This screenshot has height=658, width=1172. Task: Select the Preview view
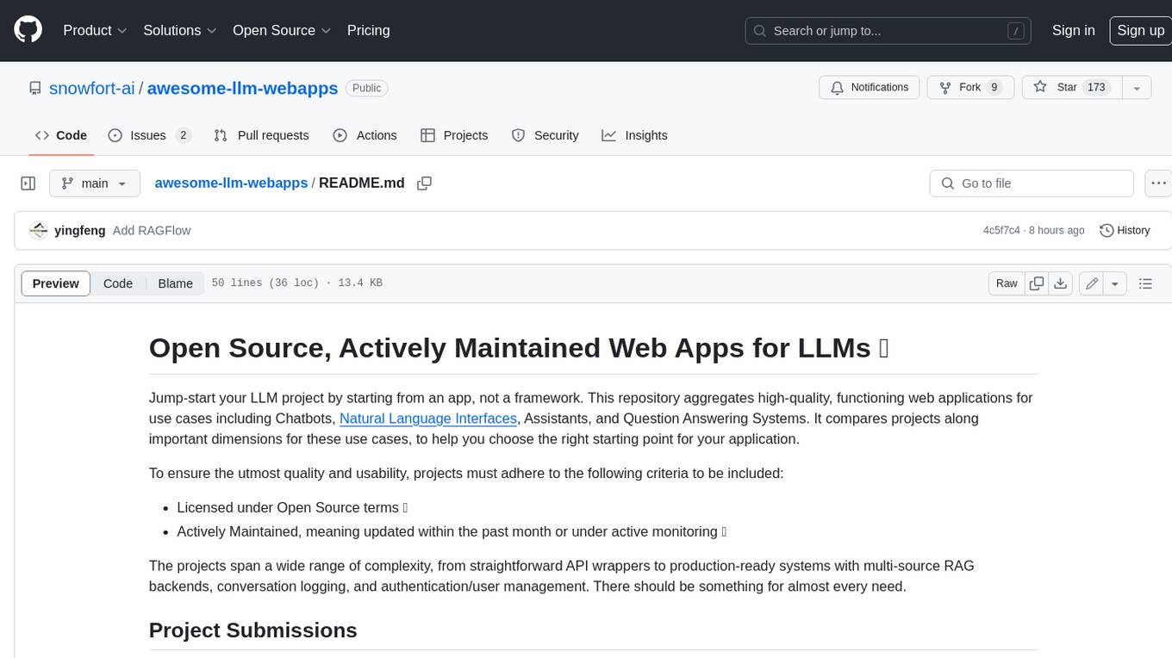point(56,283)
